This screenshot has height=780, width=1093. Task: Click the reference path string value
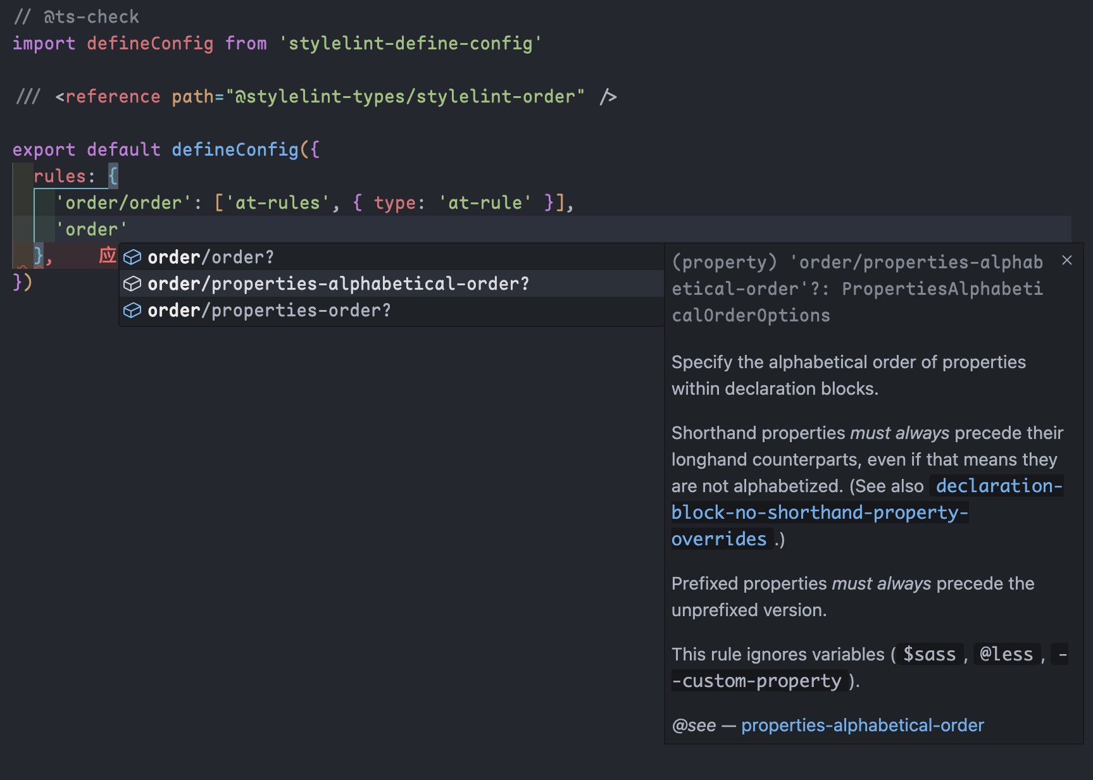click(405, 96)
